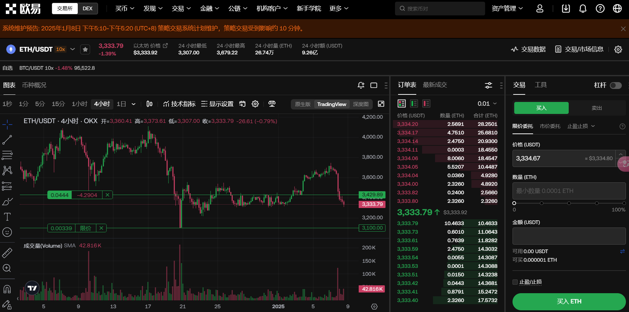Enable the 止盈/止损 checkbox
The image size is (629, 312).
click(515, 282)
